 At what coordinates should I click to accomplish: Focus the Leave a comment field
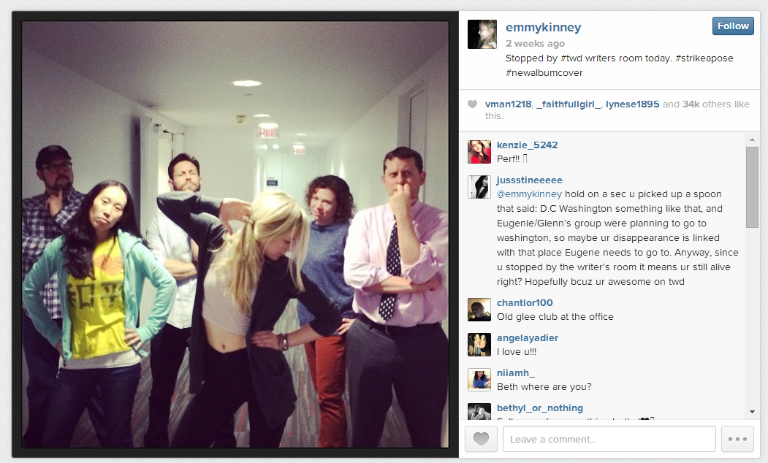coord(609,439)
